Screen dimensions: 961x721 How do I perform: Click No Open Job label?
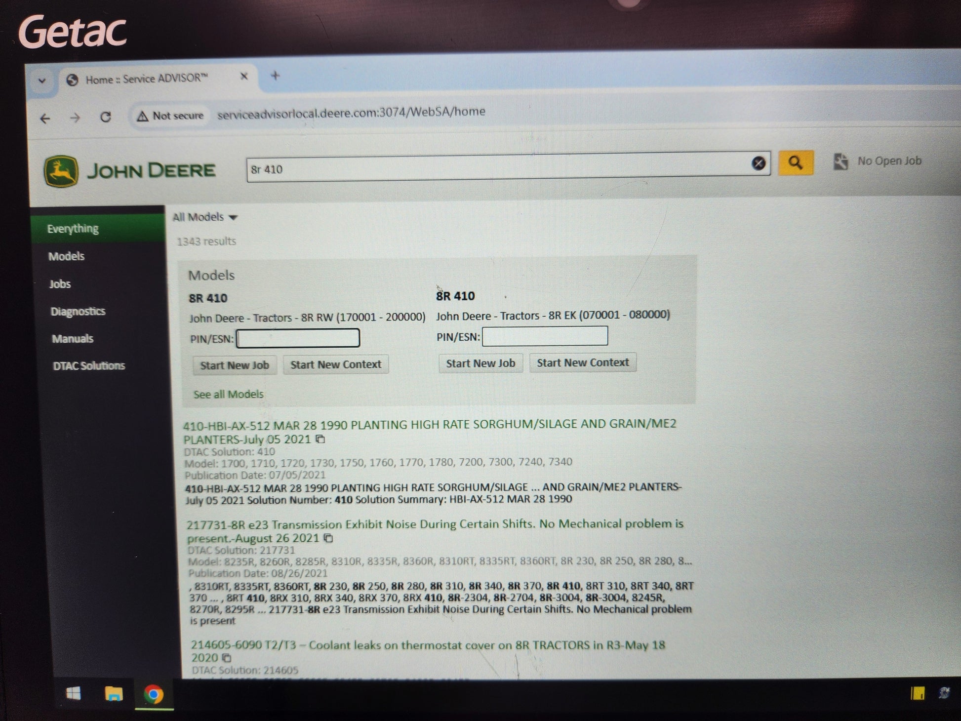pyautogui.click(x=889, y=161)
